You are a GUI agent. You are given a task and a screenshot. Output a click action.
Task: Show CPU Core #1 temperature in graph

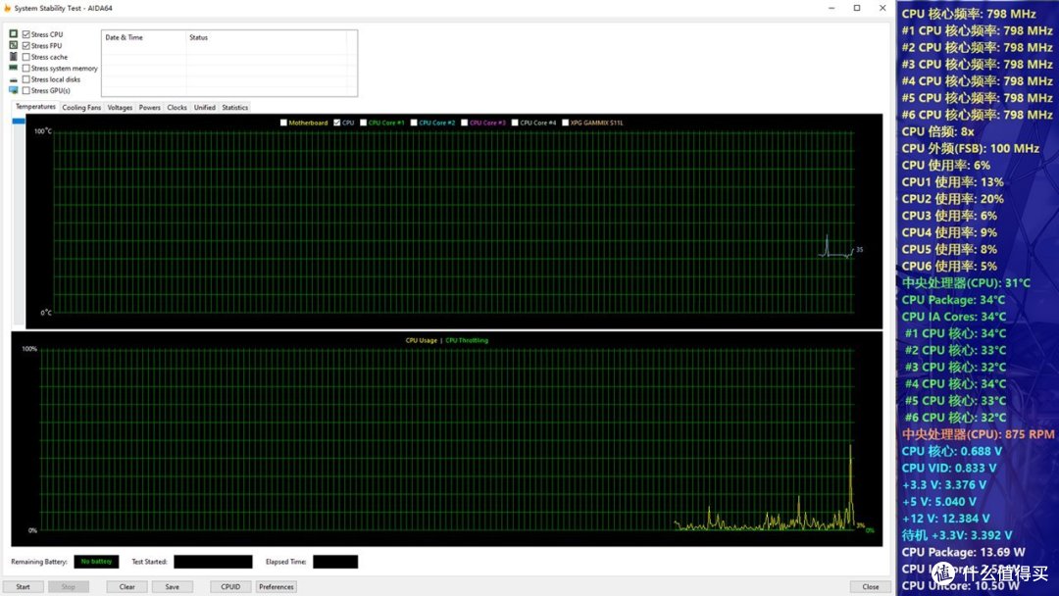click(x=364, y=123)
